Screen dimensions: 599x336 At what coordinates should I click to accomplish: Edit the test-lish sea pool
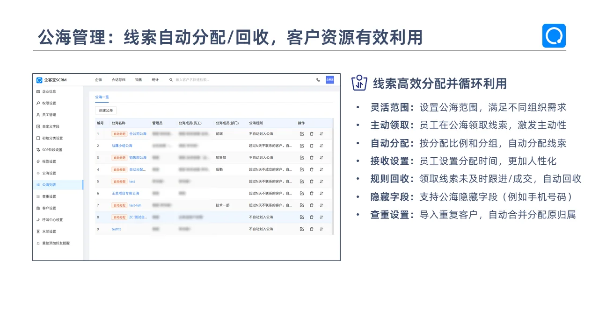tap(302, 205)
